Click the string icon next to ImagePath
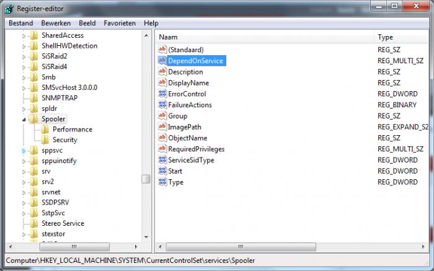 click(x=162, y=127)
